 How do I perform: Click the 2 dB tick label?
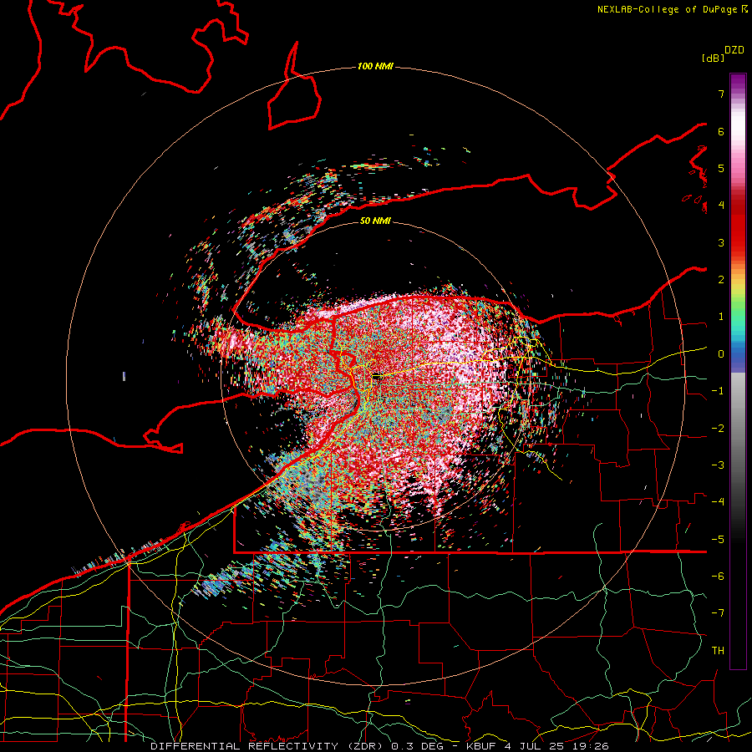point(721,280)
